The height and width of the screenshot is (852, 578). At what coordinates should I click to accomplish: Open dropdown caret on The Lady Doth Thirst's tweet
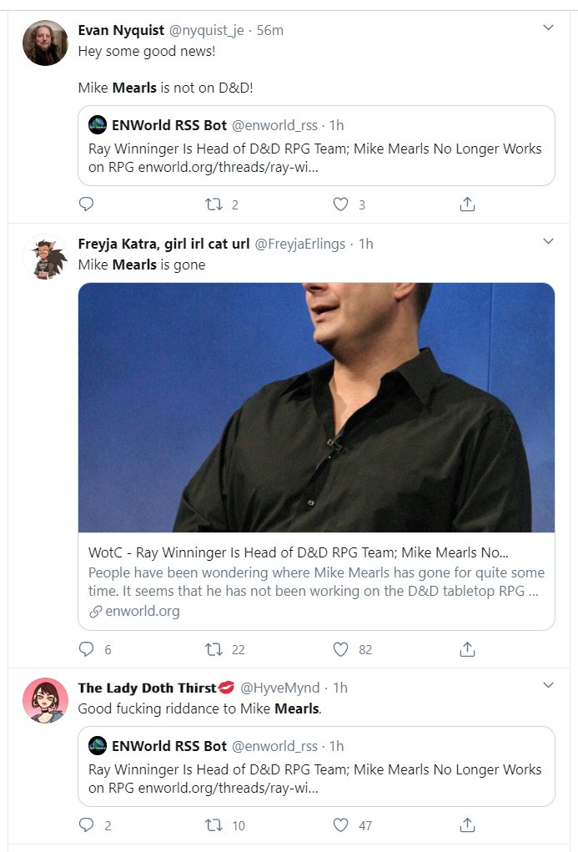(548, 684)
